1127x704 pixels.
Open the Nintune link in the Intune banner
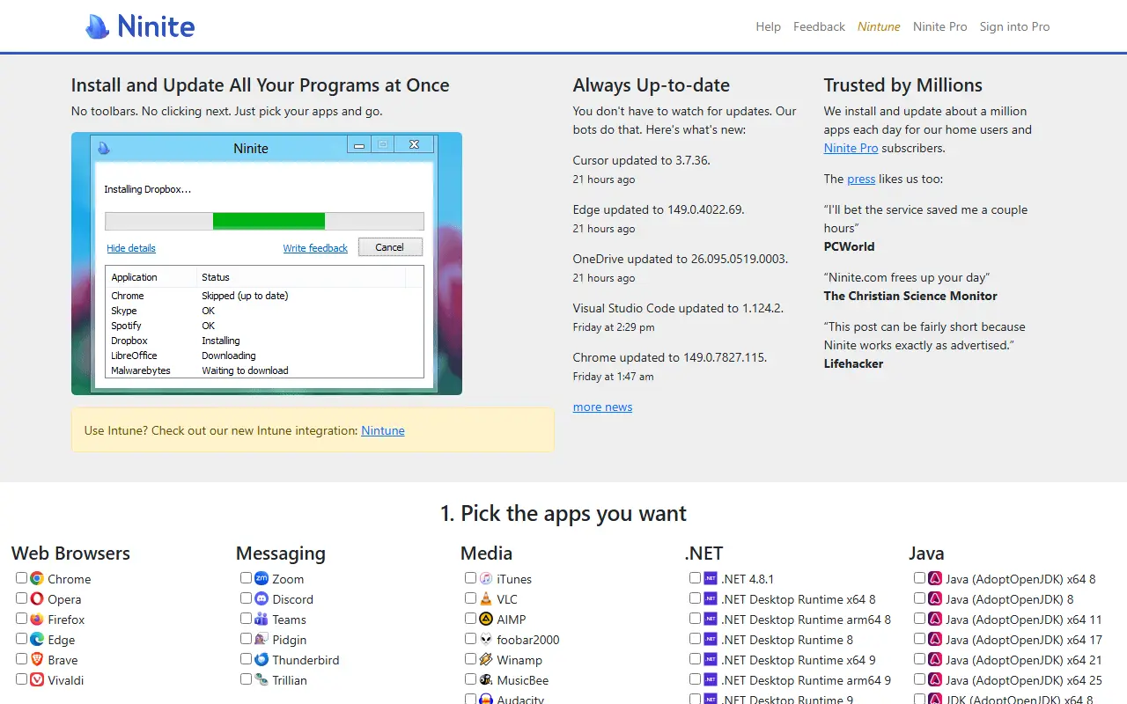point(383,430)
